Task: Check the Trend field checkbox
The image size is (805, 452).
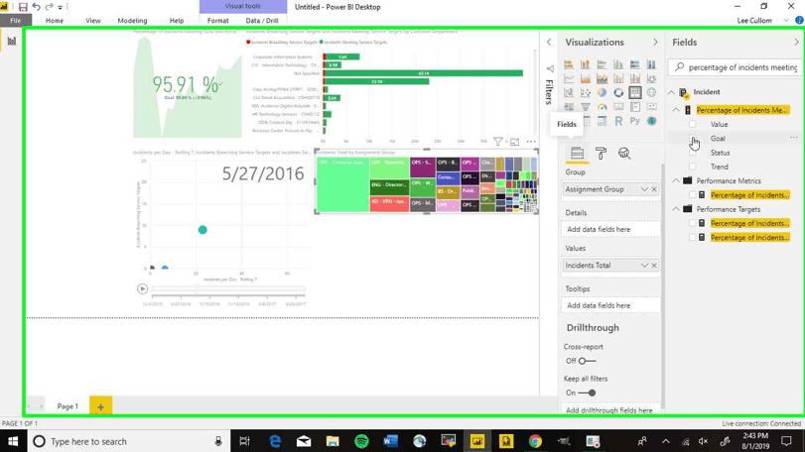Action: click(x=693, y=167)
